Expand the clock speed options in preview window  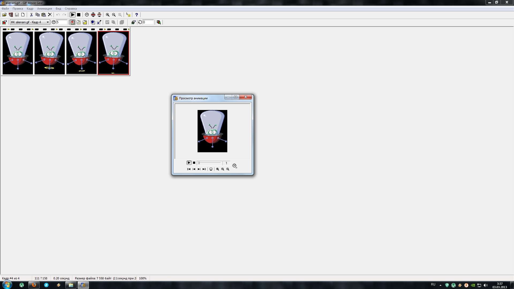click(235, 166)
